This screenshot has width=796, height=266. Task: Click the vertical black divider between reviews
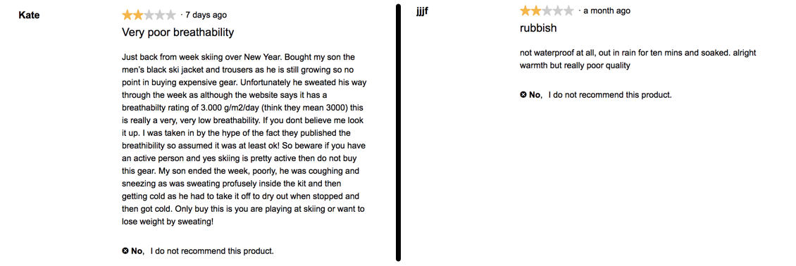tap(399, 133)
